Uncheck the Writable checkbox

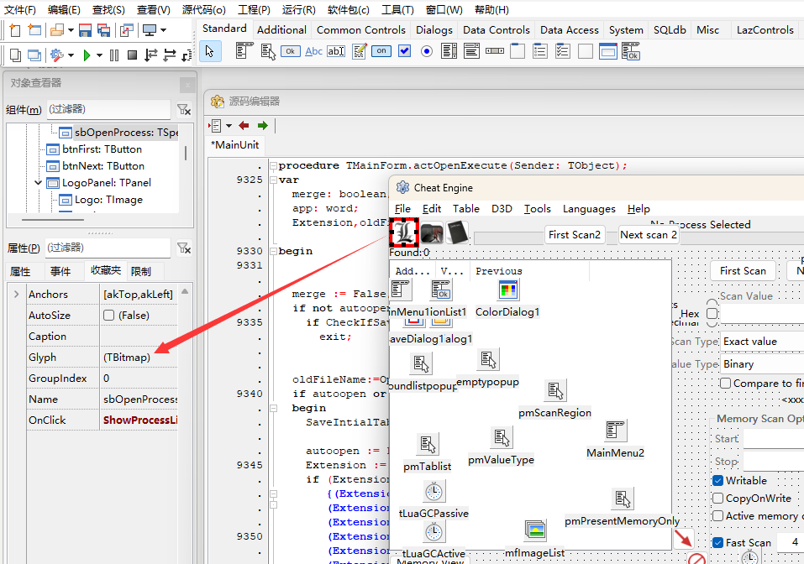718,481
